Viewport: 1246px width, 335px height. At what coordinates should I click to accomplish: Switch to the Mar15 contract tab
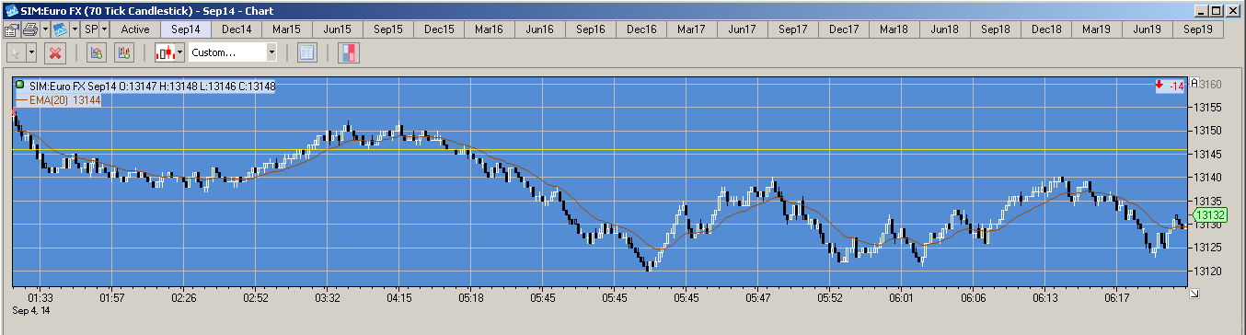(x=287, y=29)
